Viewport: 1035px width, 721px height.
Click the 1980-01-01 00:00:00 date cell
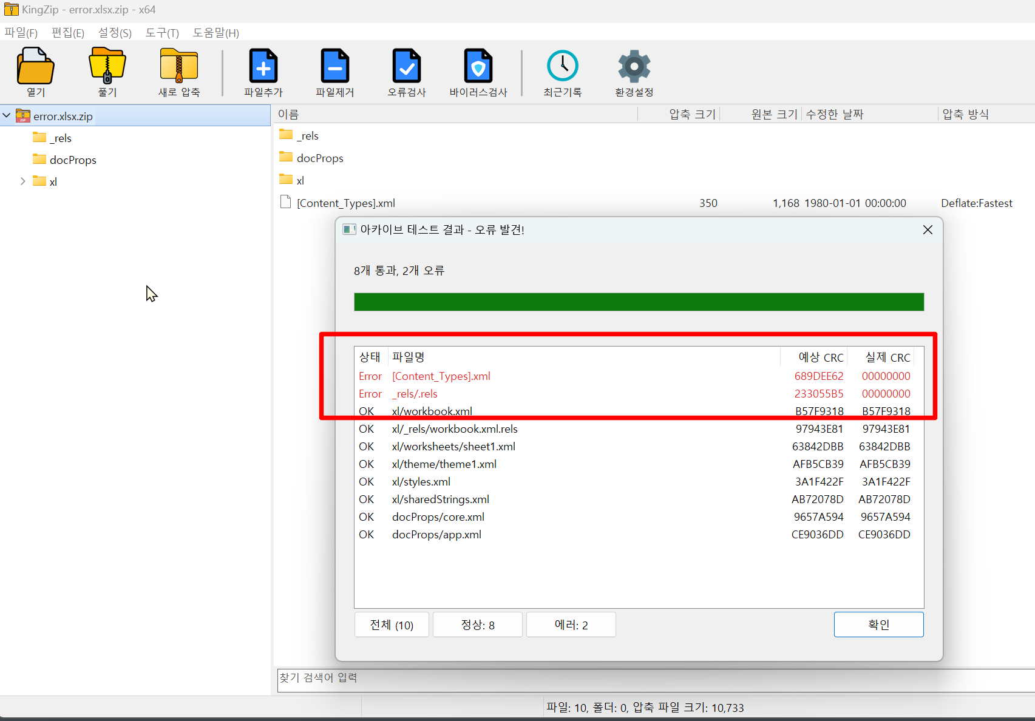coord(855,203)
